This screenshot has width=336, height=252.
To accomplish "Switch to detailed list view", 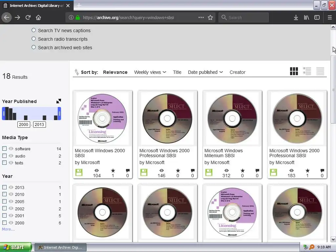I will pos(307,71).
